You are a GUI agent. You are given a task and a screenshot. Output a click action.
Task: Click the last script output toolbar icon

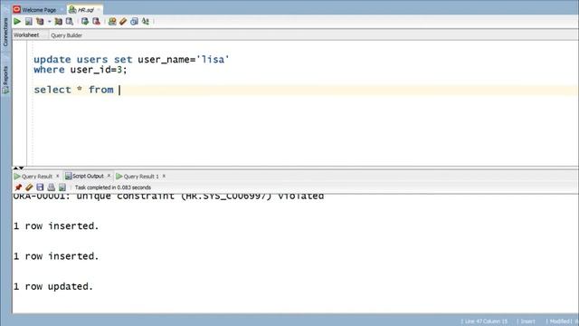click(62, 187)
